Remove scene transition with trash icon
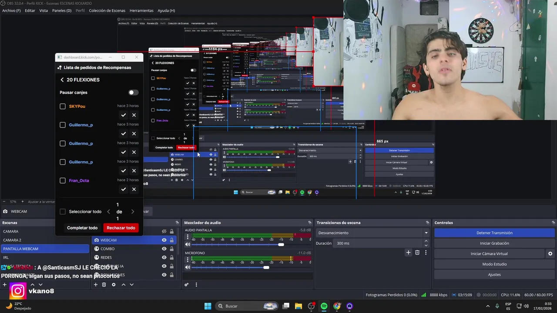Viewport: 557px width, 313px height. [x=417, y=253]
